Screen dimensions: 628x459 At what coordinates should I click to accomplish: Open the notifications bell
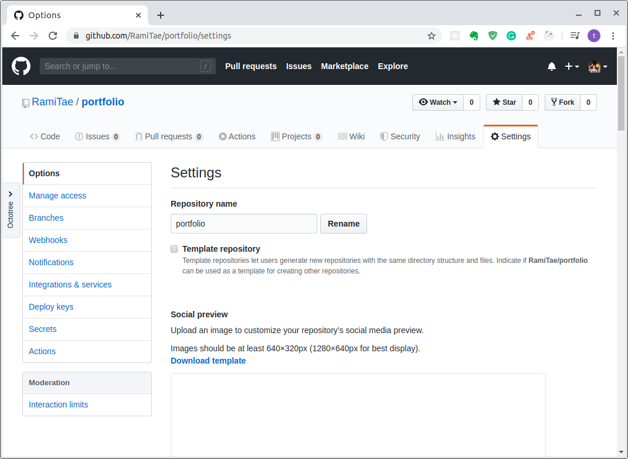pyautogui.click(x=552, y=66)
